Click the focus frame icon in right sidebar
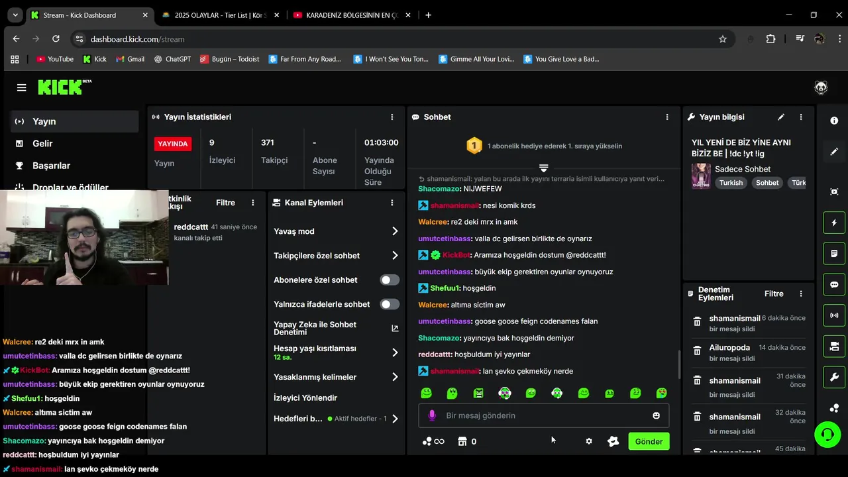 (834, 191)
